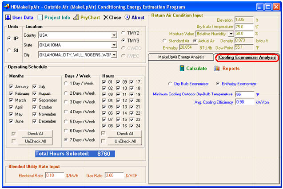Select 5 Days / Week schedule
The width and height of the screenshot is (283, 189).
pos(66,122)
